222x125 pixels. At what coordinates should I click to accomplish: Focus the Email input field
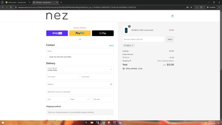pos(80,51)
